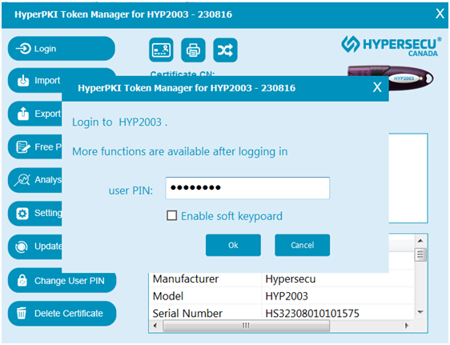Open the Analysis sidebar button
450x345 pixels.
coord(34,180)
